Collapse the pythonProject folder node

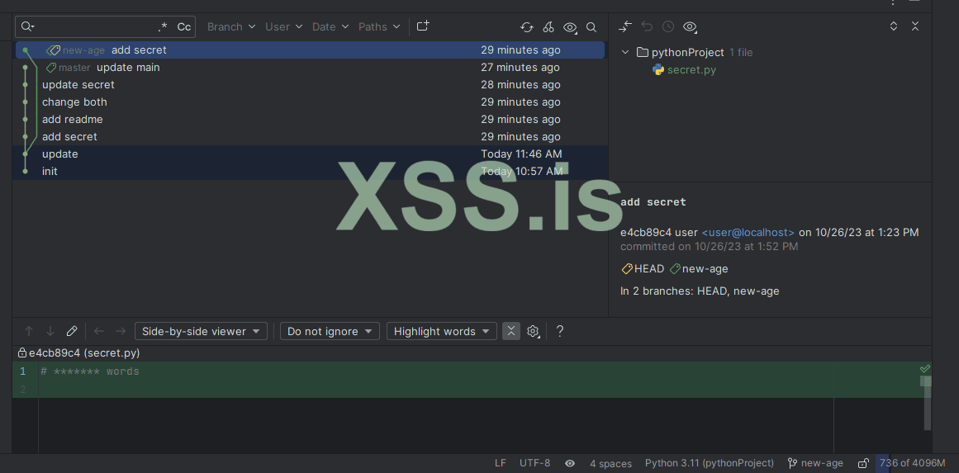pos(625,53)
